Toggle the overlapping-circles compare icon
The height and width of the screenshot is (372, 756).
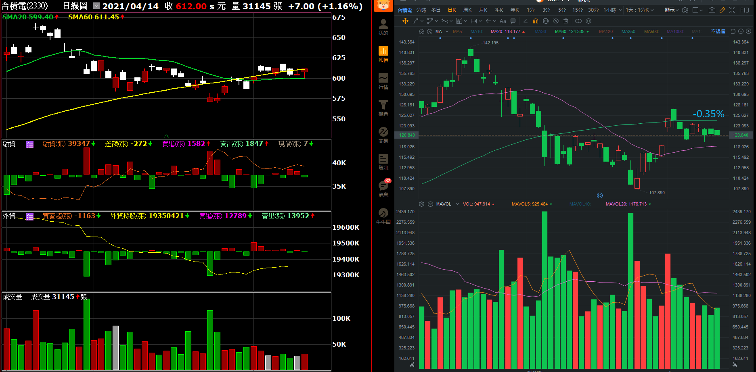click(x=578, y=21)
